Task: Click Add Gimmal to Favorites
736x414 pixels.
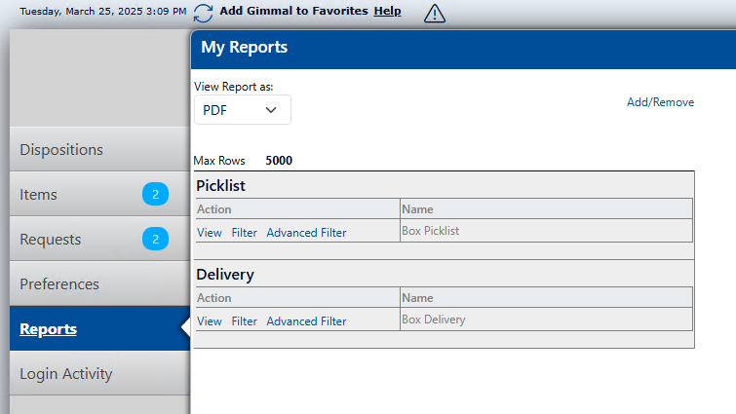Action: (293, 11)
